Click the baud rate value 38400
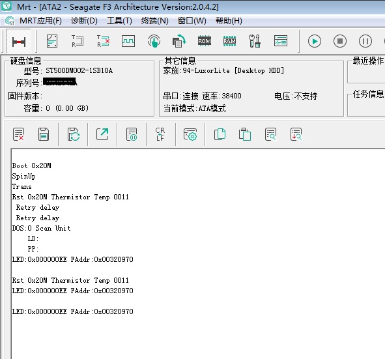385x359 pixels. coord(231,96)
